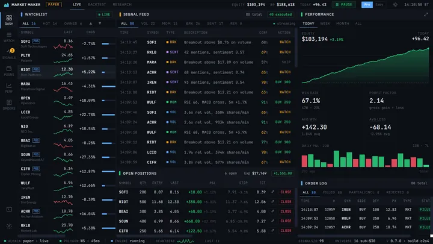Select watchlist ALL 16 tab
The height and width of the screenshot is (244, 433).
(29, 23)
